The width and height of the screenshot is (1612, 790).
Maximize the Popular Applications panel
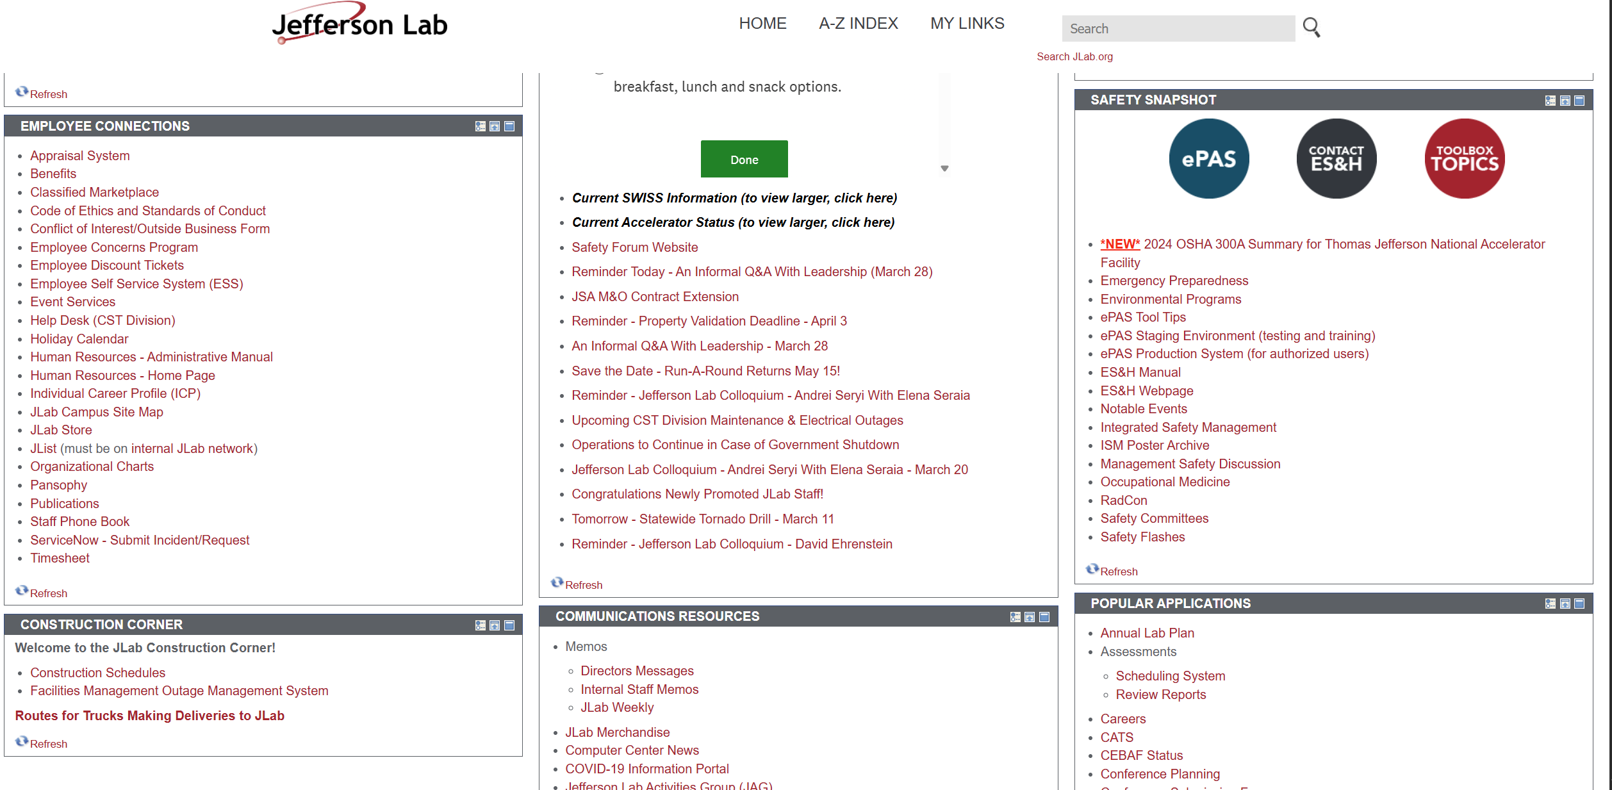click(1579, 604)
